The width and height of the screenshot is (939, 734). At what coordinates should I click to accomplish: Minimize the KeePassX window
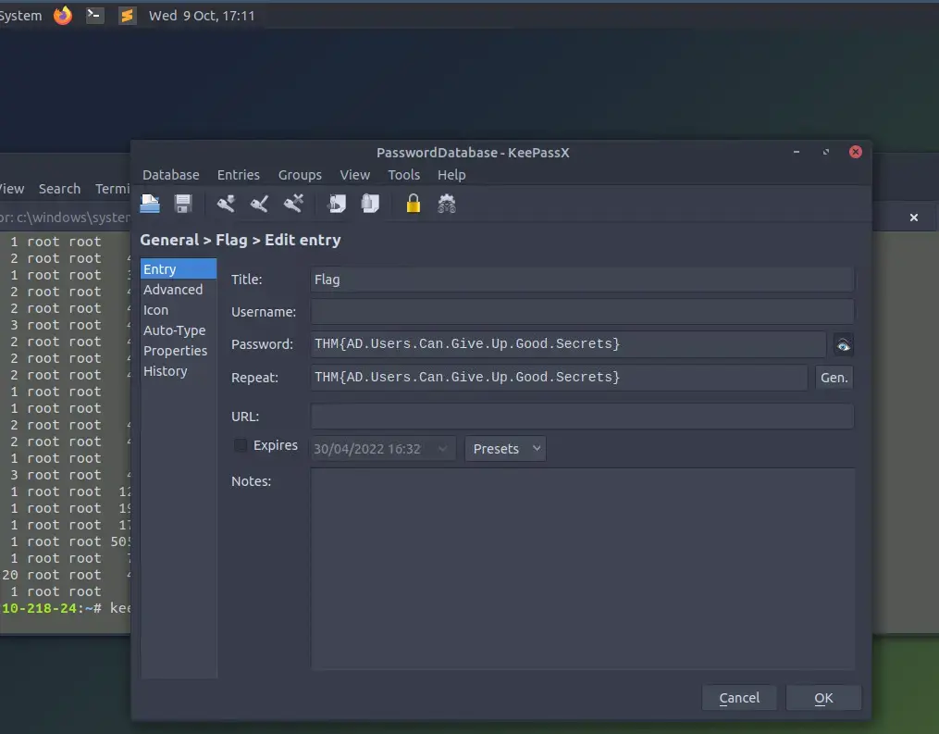tap(797, 152)
